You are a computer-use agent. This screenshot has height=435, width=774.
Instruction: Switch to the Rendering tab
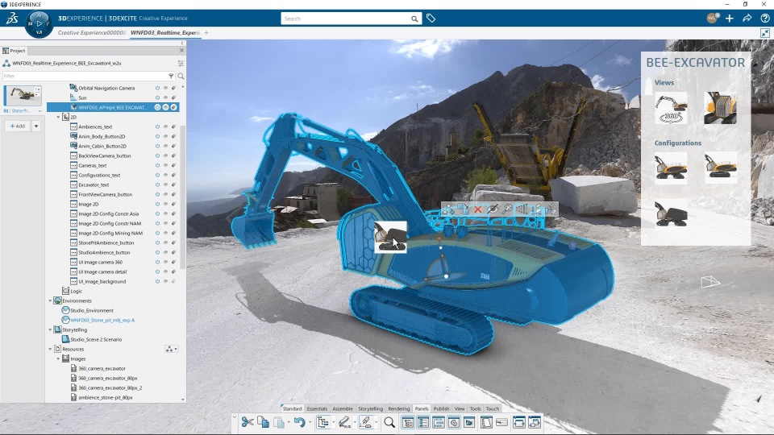(x=399, y=408)
